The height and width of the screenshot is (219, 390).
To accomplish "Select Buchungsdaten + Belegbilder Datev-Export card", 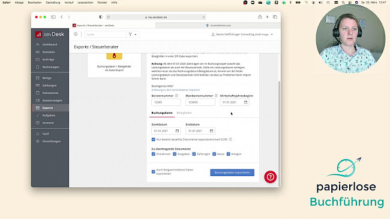I will (x=114, y=65).
